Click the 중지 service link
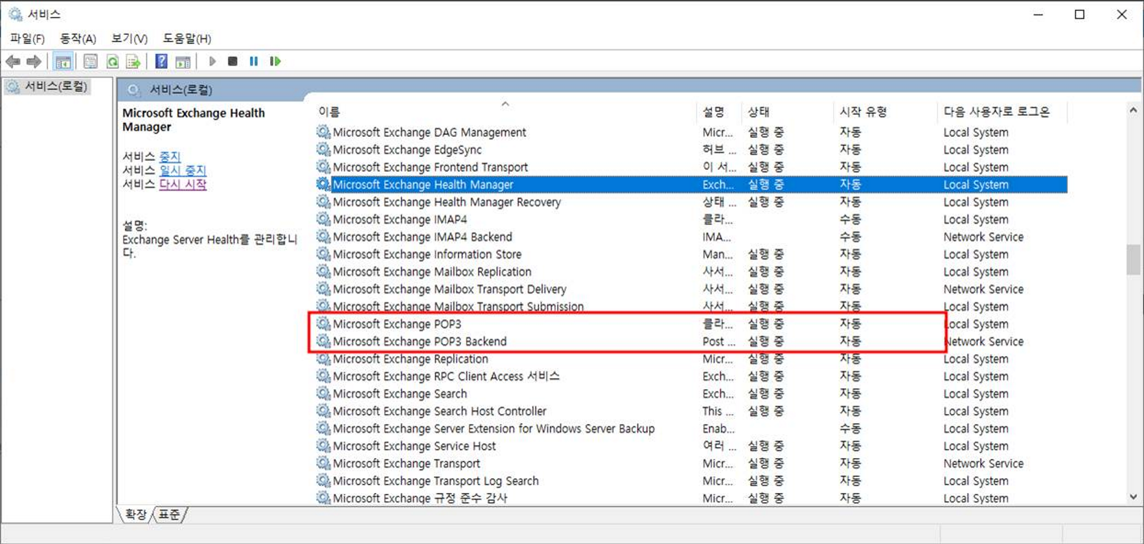Image resolution: width=1144 pixels, height=544 pixels. click(170, 157)
